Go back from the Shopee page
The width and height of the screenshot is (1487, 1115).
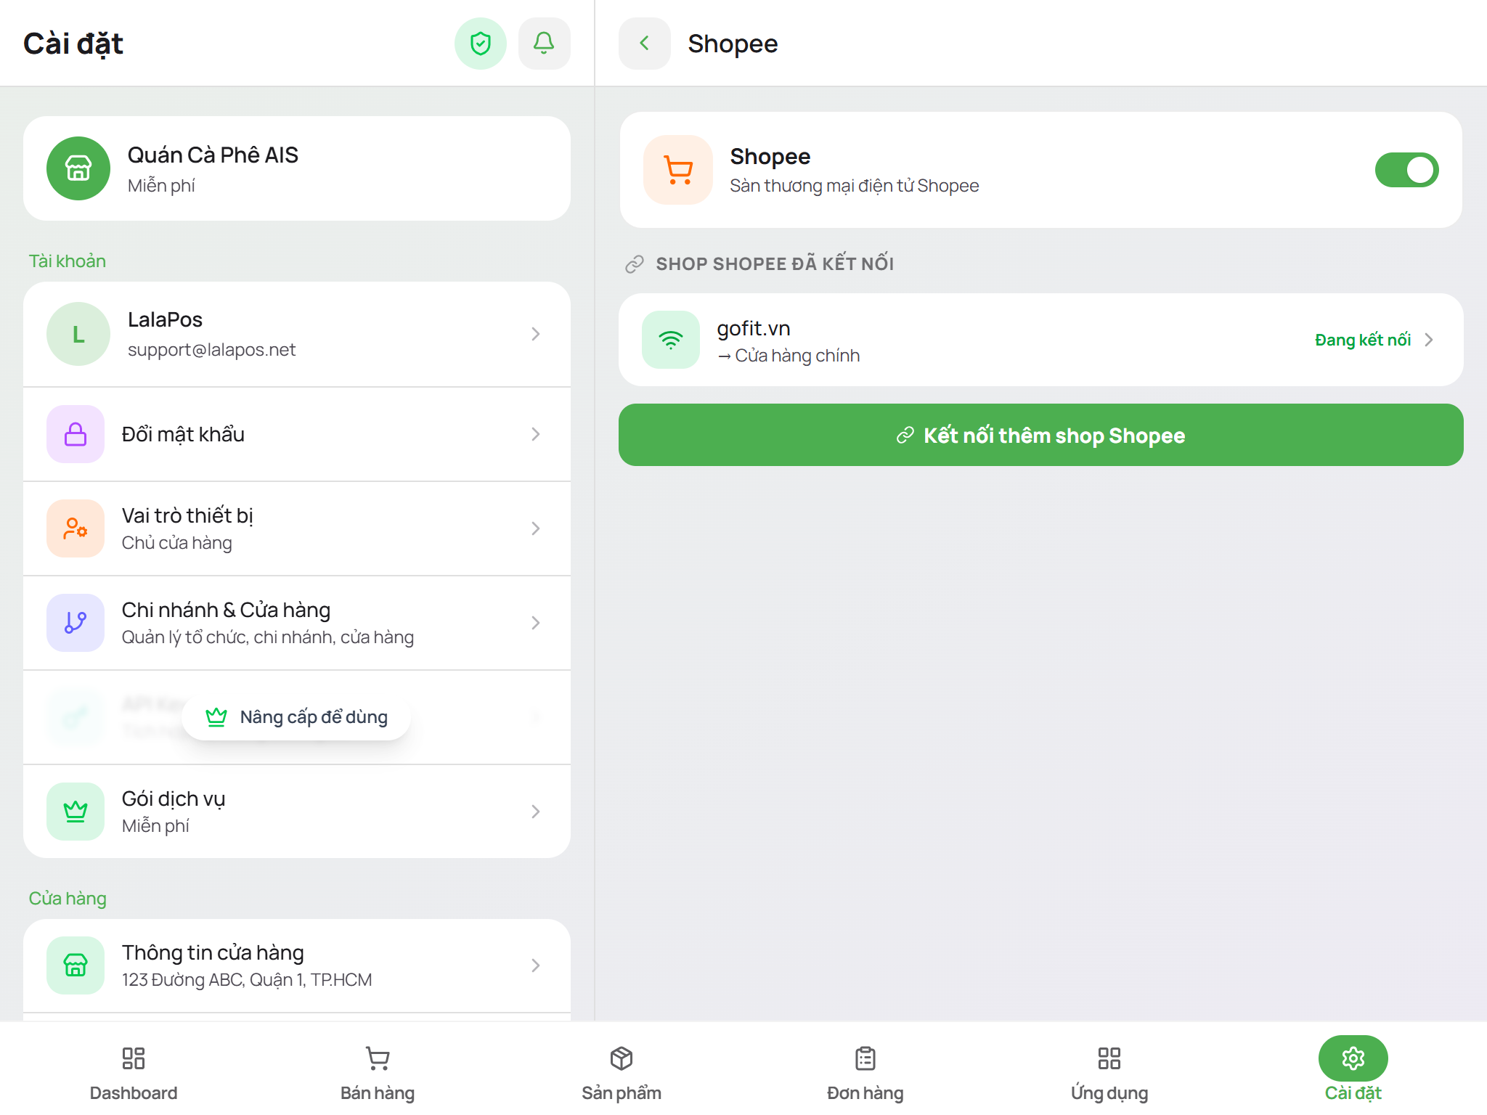pos(644,44)
